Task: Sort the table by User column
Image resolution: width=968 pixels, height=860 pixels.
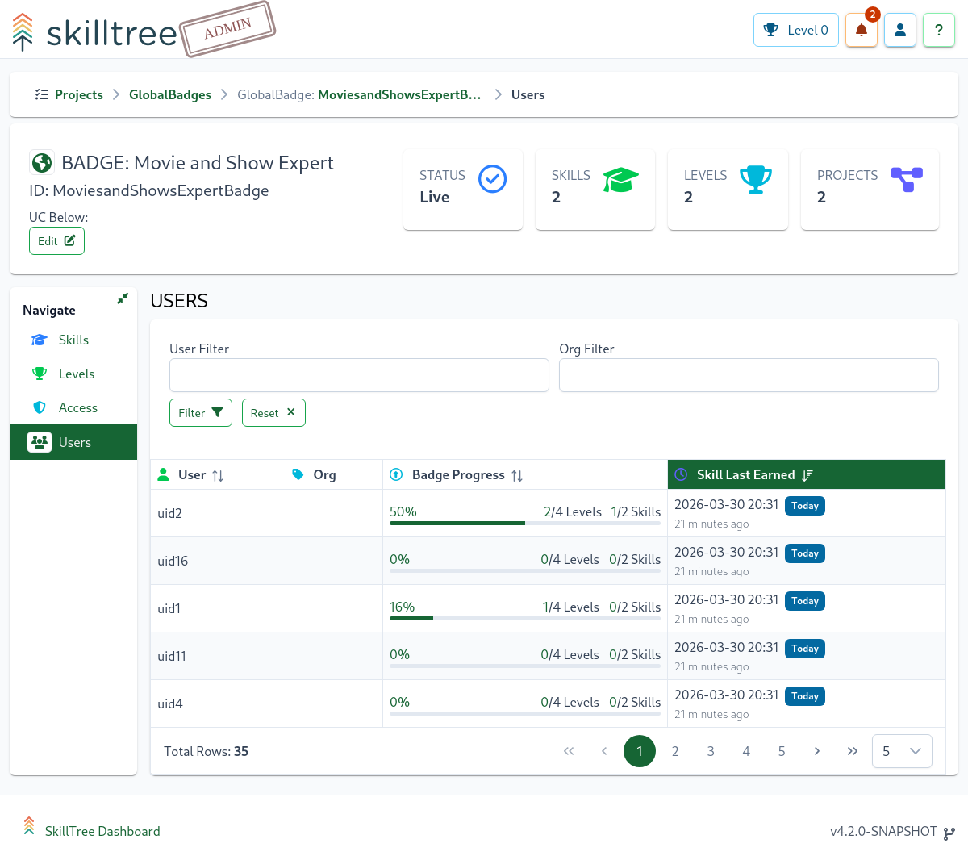Action: 218,475
